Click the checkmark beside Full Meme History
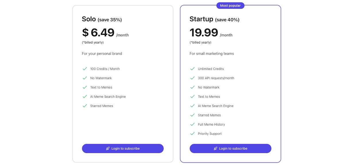The image size is (352, 168). point(192,124)
